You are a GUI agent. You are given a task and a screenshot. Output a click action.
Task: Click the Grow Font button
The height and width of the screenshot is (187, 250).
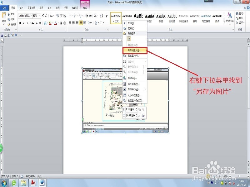pos(42,16)
